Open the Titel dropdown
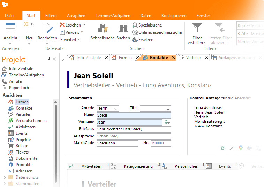This screenshot has width=264, height=187. click(168, 109)
